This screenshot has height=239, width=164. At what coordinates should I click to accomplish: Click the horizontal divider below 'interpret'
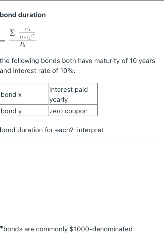(82, 143)
